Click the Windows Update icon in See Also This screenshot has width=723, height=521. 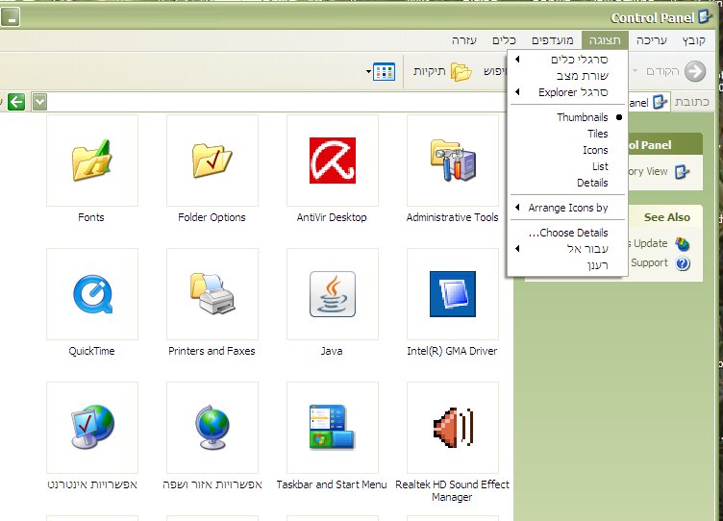[682, 243]
